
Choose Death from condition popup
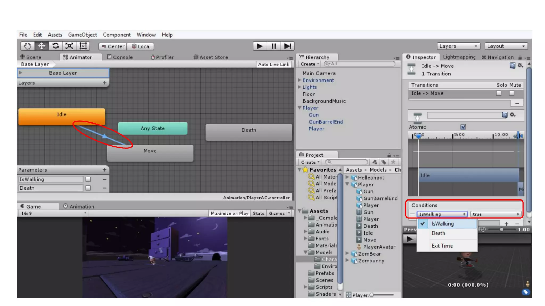click(447, 233)
